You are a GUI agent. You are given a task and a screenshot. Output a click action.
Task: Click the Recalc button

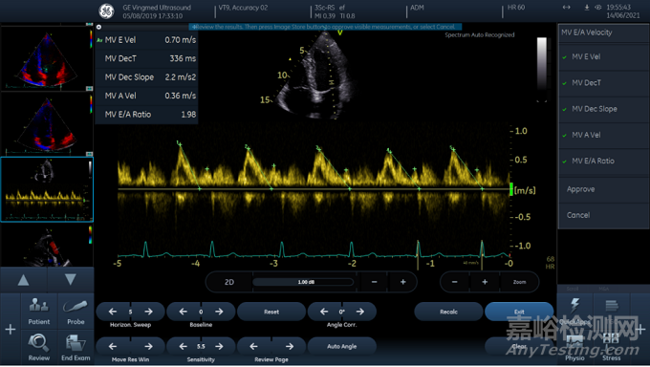pyautogui.click(x=448, y=312)
